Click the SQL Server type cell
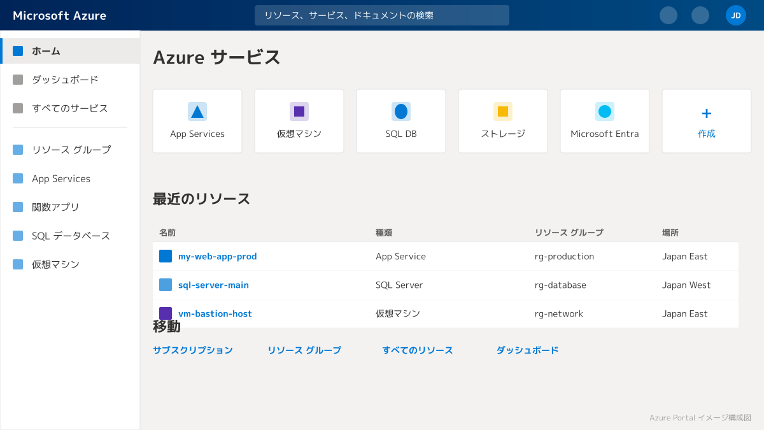764x430 pixels. click(399, 285)
